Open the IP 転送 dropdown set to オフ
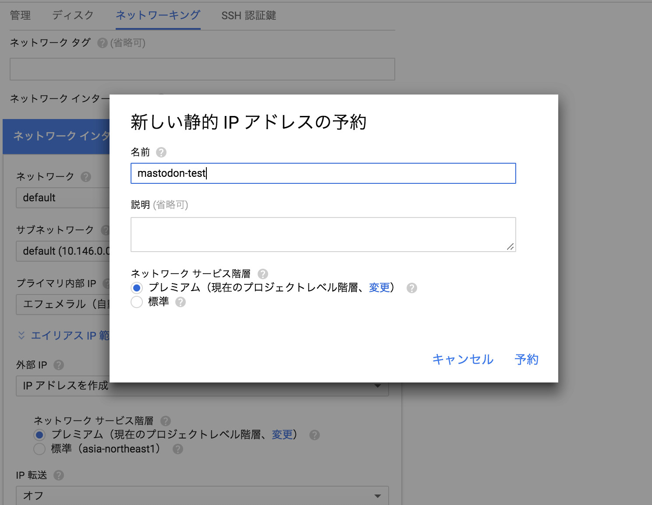The image size is (652, 505). tap(202, 496)
